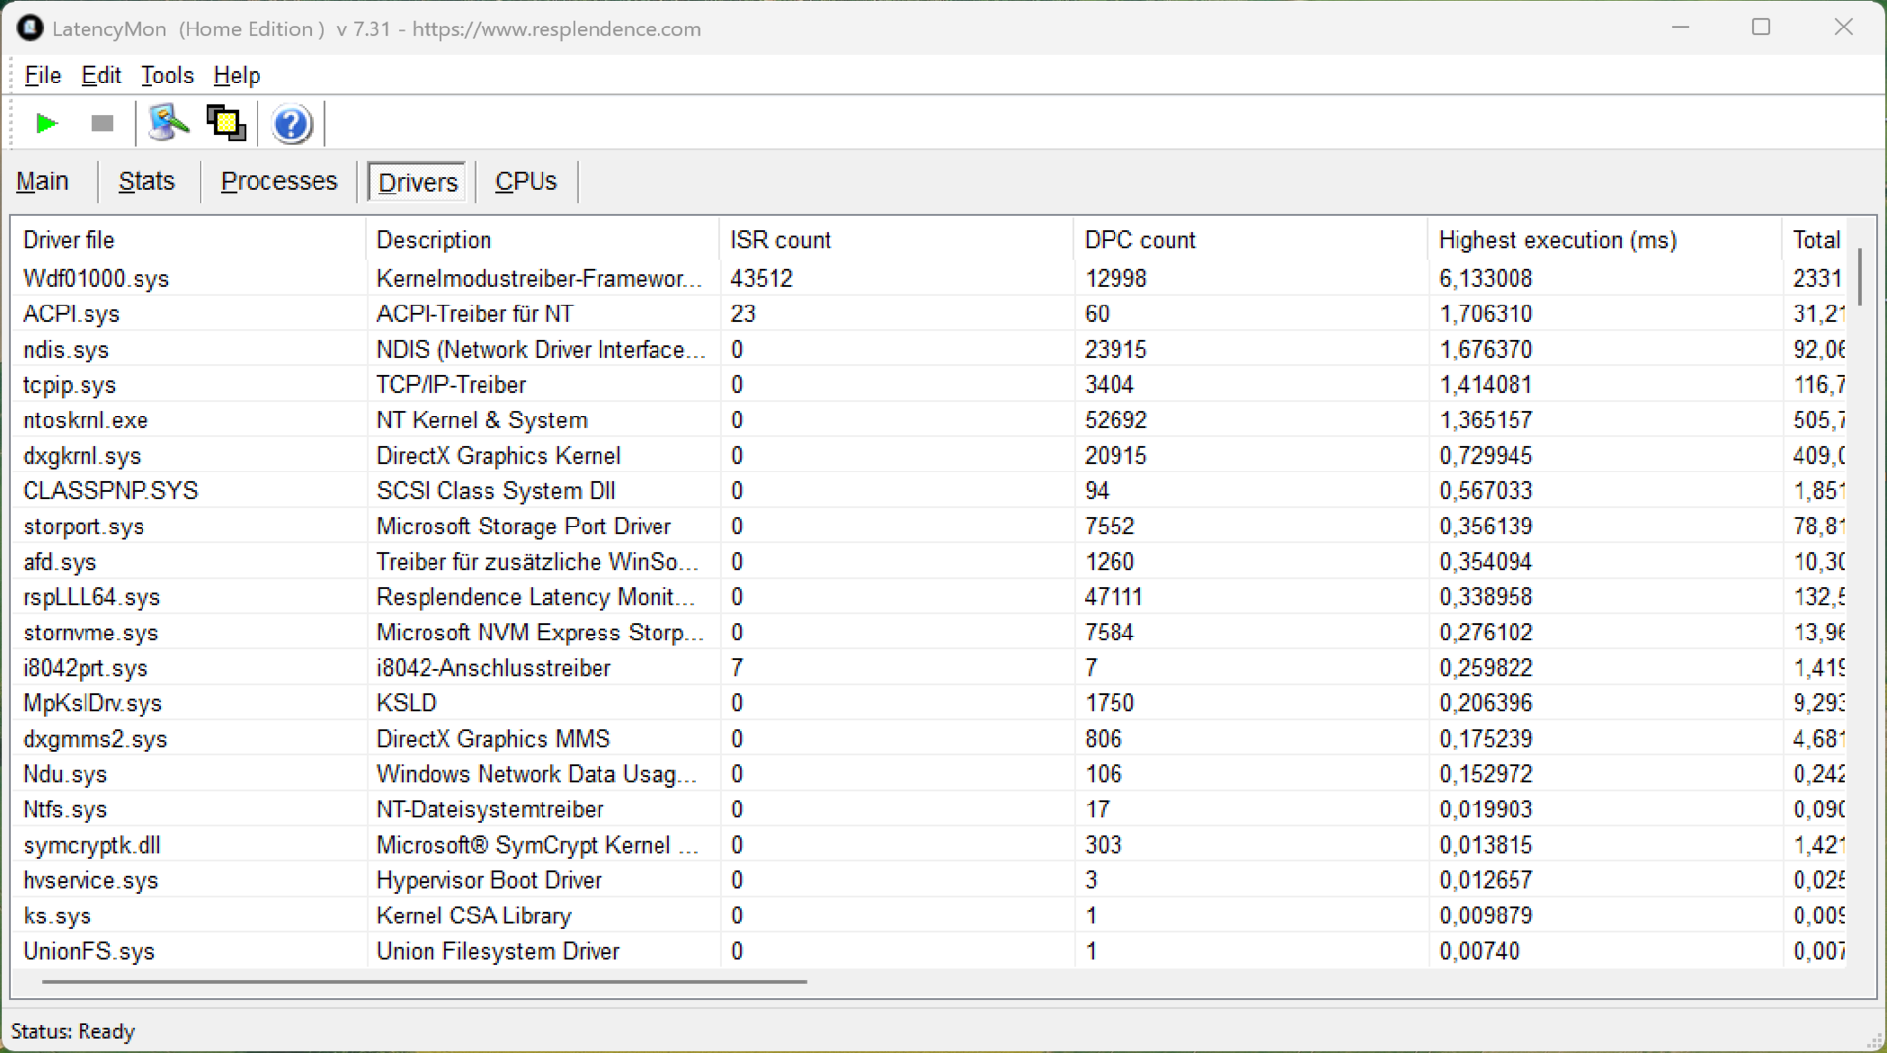The image size is (1887, 1053).
Task: Open help with blue question mark icon
Action: [292, 125]
